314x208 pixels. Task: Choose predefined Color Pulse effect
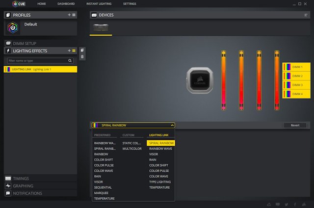click(104, 165)
